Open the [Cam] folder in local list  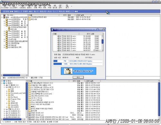tap(35, 100)
